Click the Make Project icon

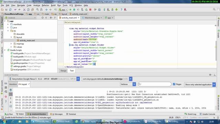[x=56, y=10]
